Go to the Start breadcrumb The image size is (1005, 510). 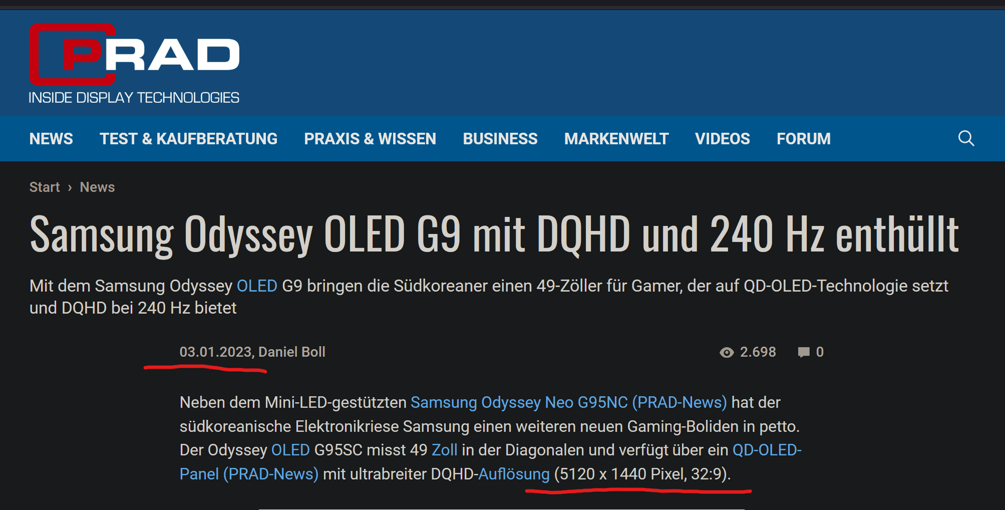coord(45,187)
